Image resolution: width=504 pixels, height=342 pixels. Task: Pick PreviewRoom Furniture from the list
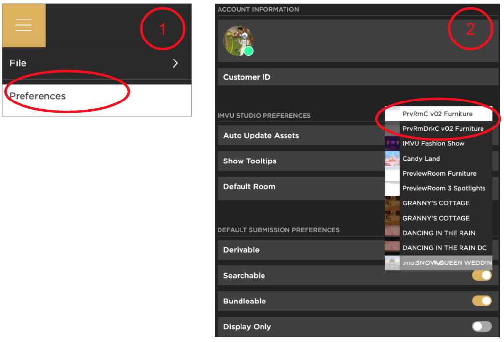438,174
